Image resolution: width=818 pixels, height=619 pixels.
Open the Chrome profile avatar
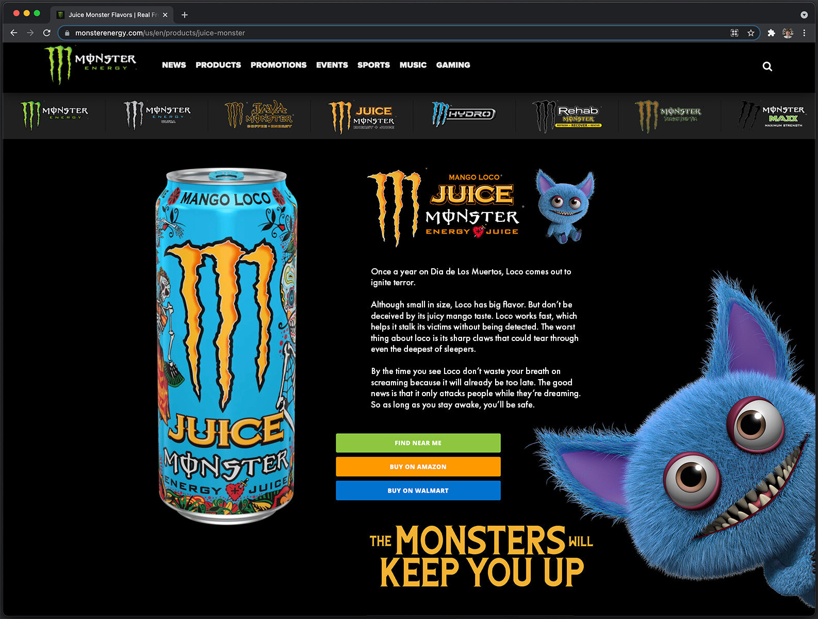pos(788,33)
